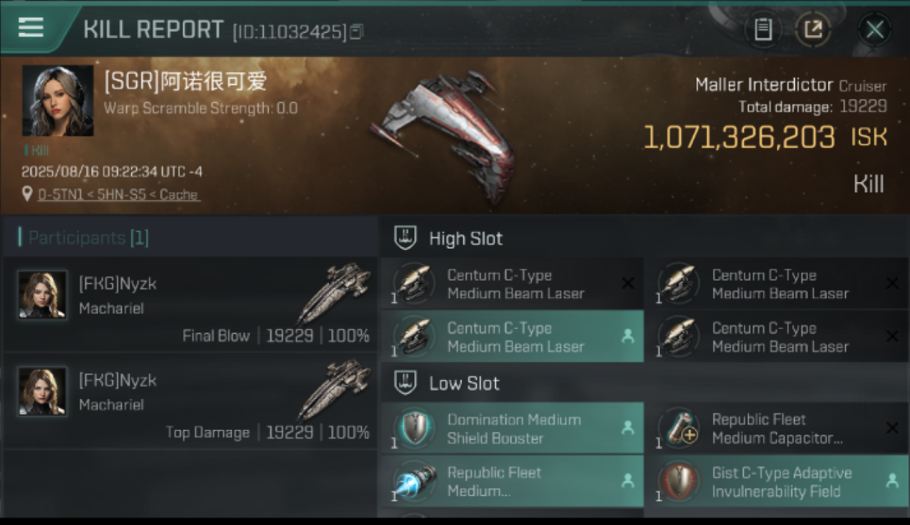
Task: Open the hamburger menu icon
Action: tap(31, 27)
